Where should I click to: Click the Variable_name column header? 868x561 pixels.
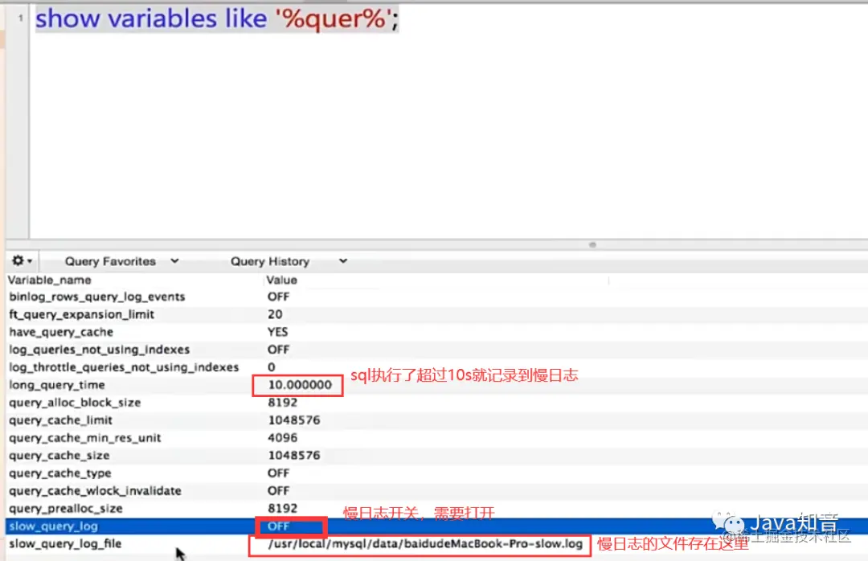[49, 280]
